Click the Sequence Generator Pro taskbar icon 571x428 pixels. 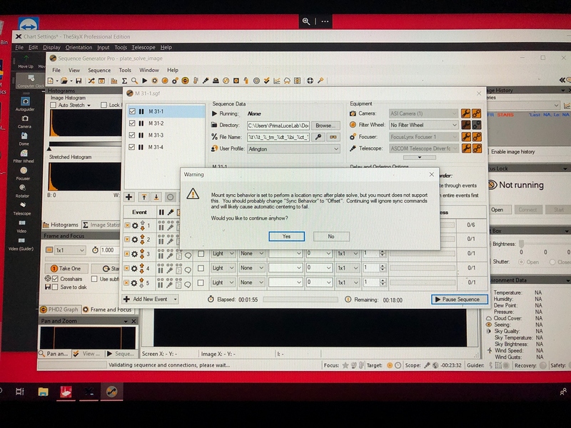pos(111,392)
